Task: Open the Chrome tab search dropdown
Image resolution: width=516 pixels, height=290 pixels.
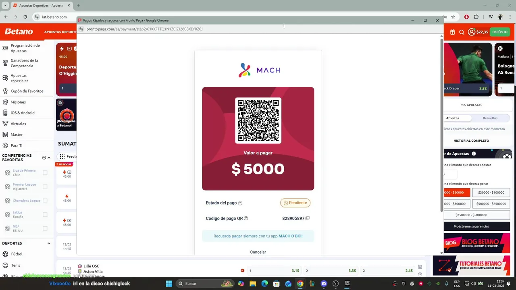Action: pos(5,6)
